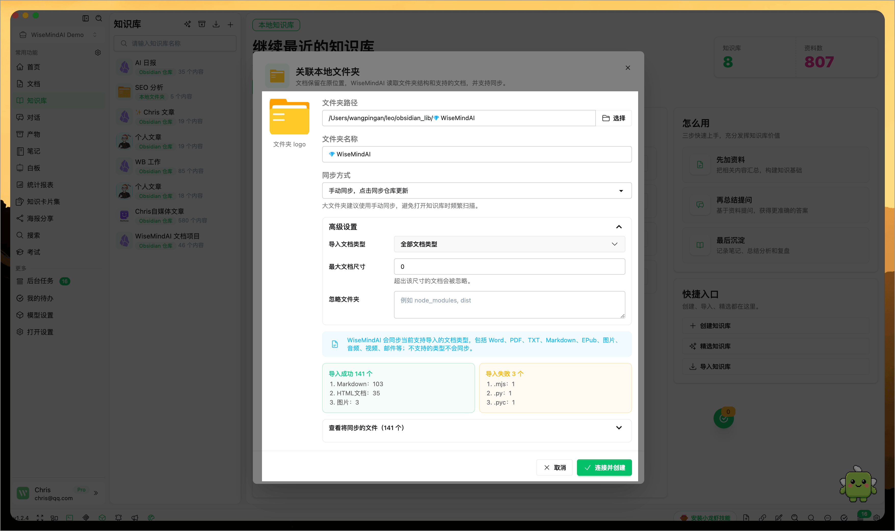Open 白板 in sidebar
The height and width of the screenshot is (531, 895).
point(58,168)
